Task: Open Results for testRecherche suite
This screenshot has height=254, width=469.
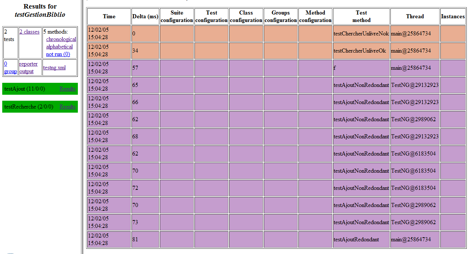Action: point(67,107)
